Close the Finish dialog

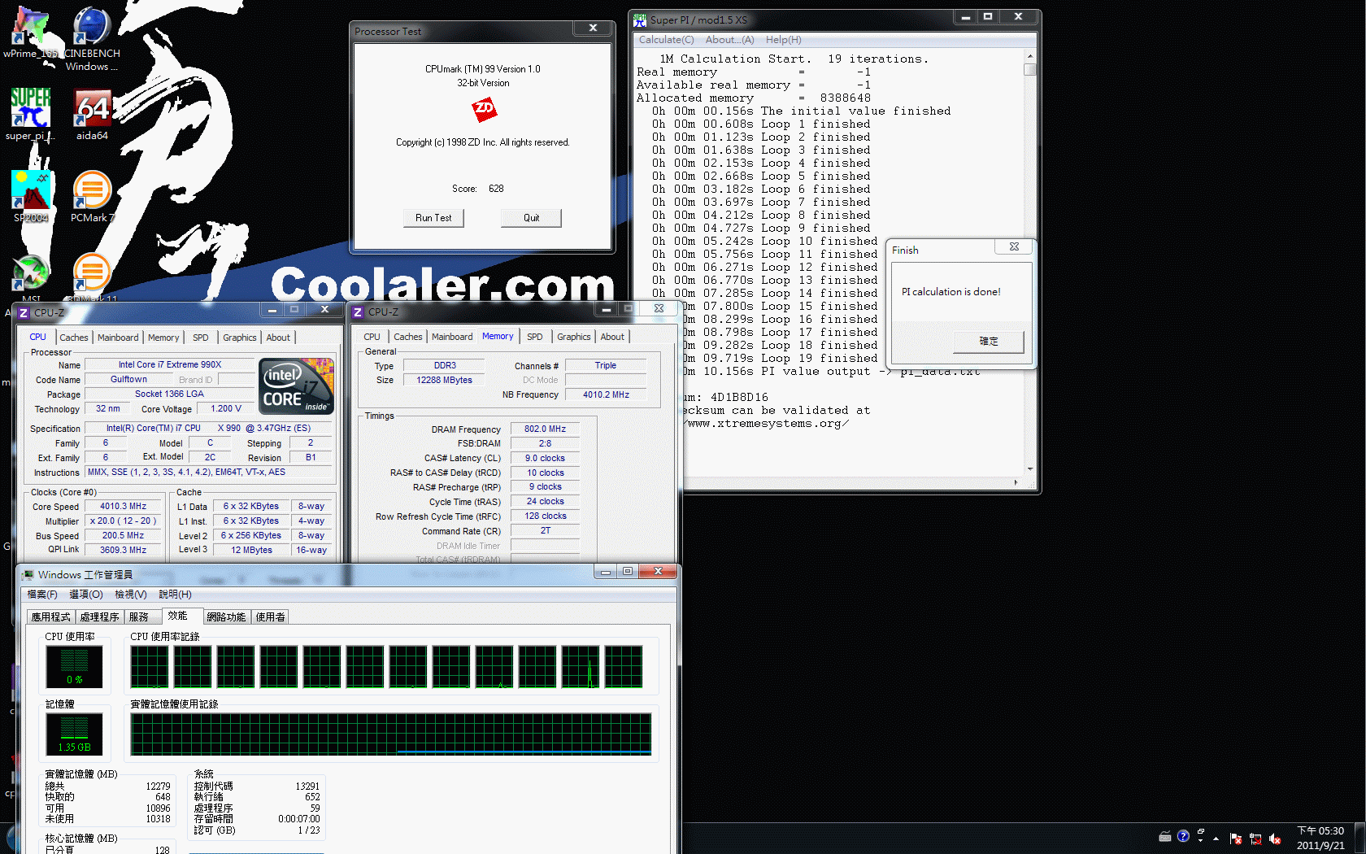(1014, 246)
